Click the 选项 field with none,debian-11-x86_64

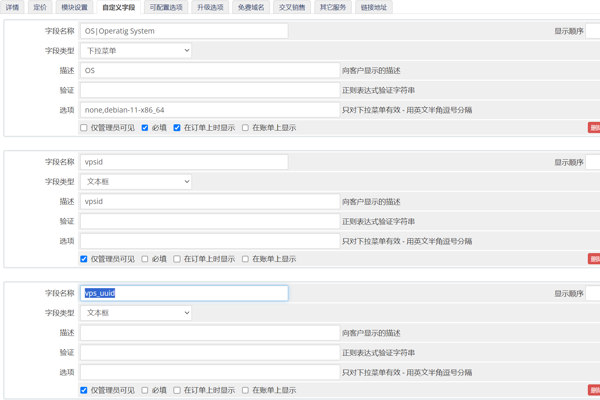point(210,110)
